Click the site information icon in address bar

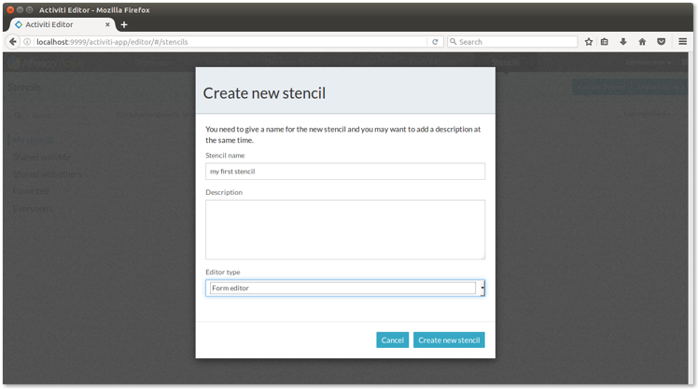[x=27, y=42]
